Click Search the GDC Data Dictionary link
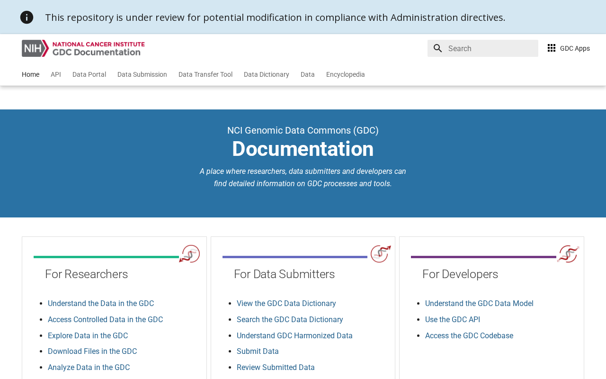Viewport: 606px width, 379px height. tap(290, 320)
